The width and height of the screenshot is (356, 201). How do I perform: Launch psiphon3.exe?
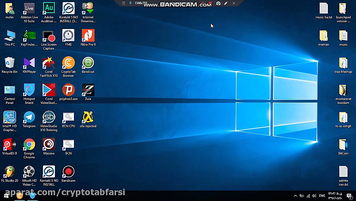[x=68, y=93]
